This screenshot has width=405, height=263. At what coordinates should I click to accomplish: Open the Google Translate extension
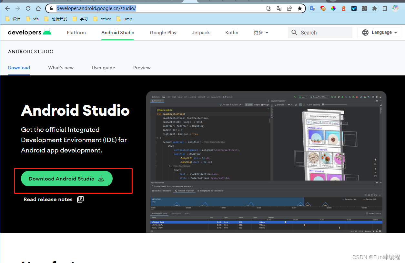[x=312, y=8]
